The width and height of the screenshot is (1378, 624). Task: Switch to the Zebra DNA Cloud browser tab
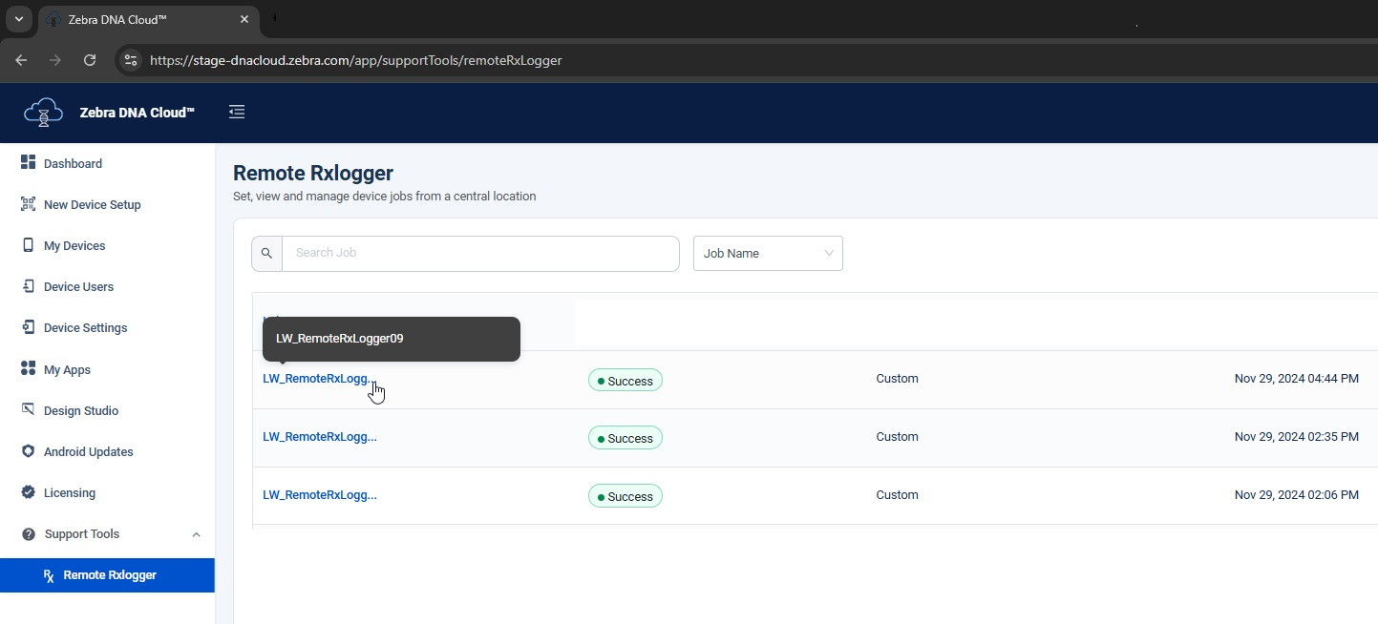click(x=134, y=19)
